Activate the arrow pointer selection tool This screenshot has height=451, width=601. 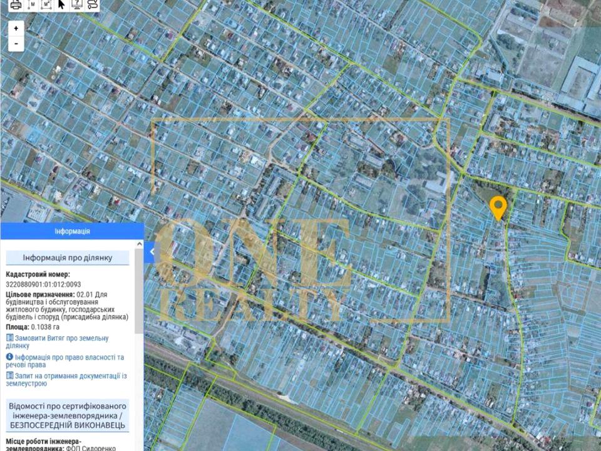61,5
